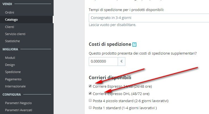Screen dimensions: 209x114
Task: Click the help icon beside Costi di spedizione
Action: pyautogui.click(x=134, y=44)
